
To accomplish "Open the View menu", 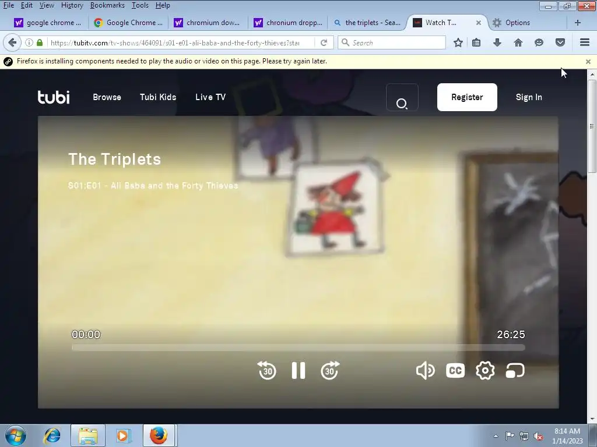I will [x=47, y=5].
